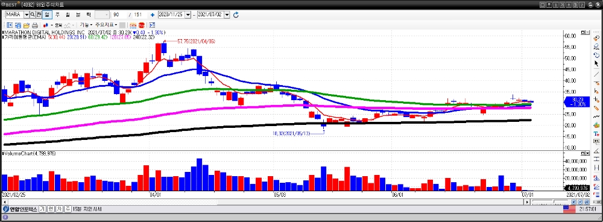Click the ticker search magnifier icon
This screenshot has width=603, height=222.
click(x=33, y=14)
